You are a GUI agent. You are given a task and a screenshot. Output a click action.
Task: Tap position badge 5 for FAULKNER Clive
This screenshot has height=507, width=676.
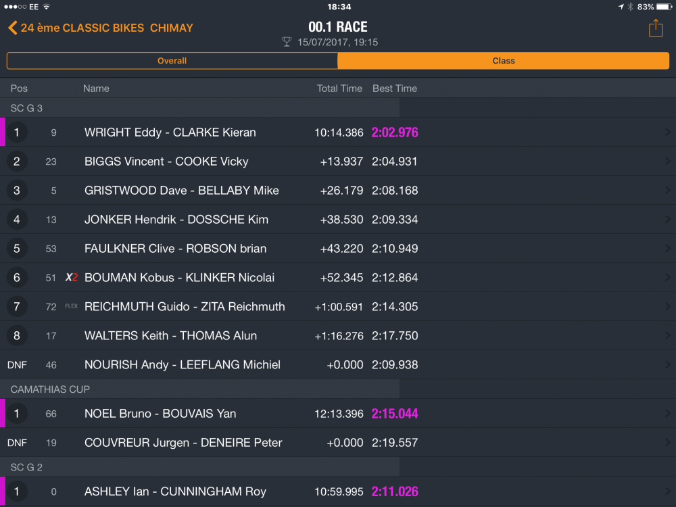pos(17,248)
